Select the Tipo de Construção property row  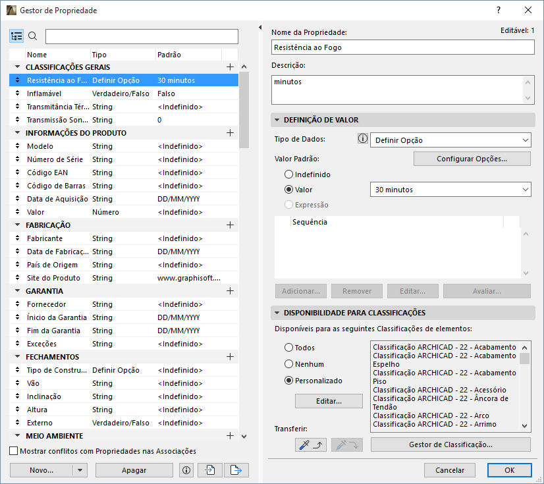124,370
